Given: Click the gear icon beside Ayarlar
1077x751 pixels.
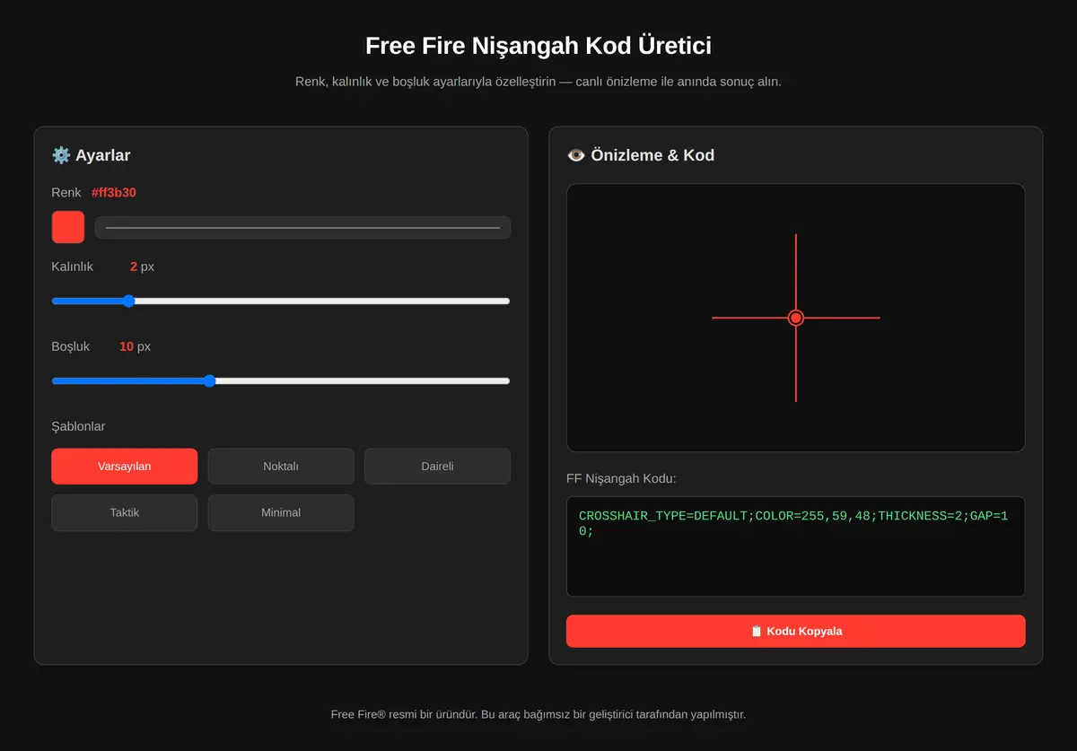Looking at the screenshot, I should [x=61, y=155].
